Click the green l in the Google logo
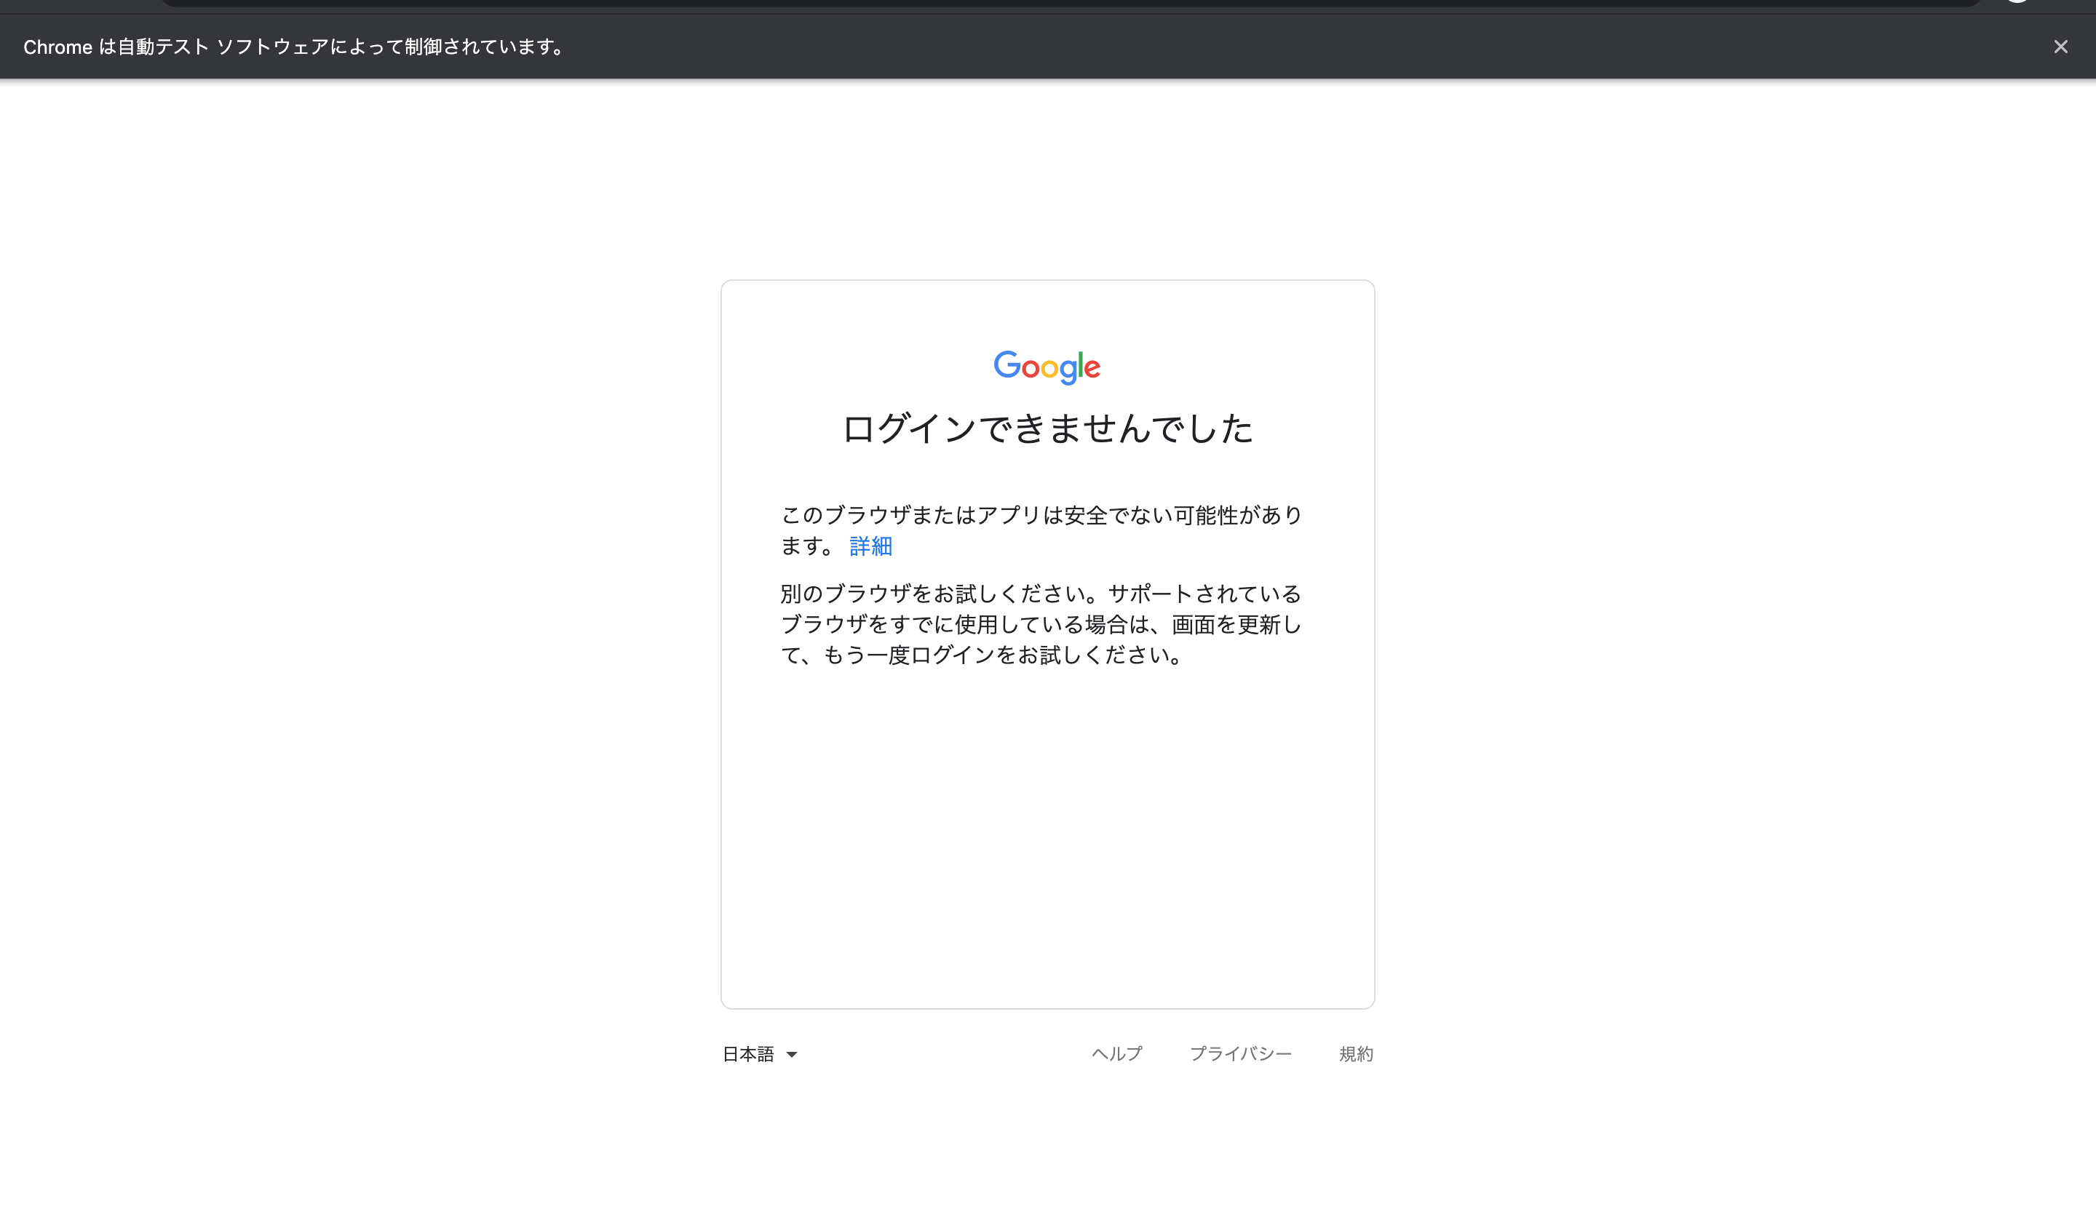The width and height of the screenshot is (2096, 1209). (x=1080, y=364)
